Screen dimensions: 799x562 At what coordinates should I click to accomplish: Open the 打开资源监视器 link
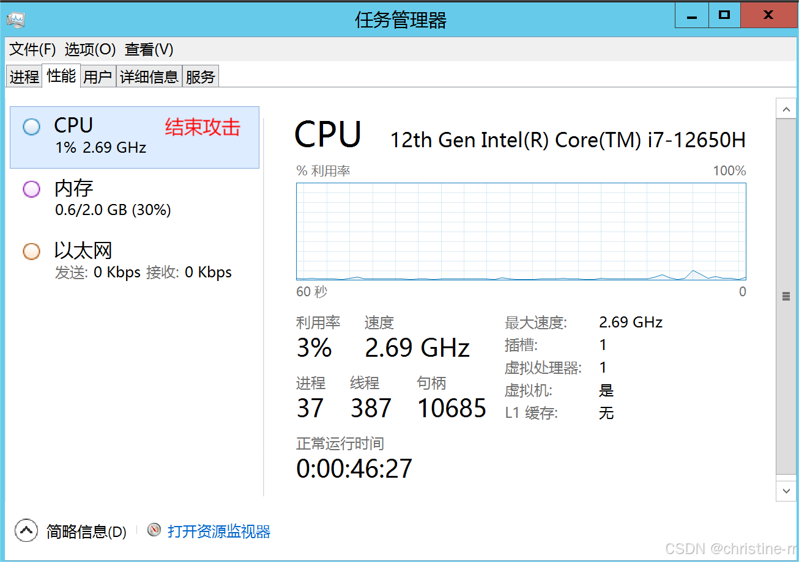point(219,531)
